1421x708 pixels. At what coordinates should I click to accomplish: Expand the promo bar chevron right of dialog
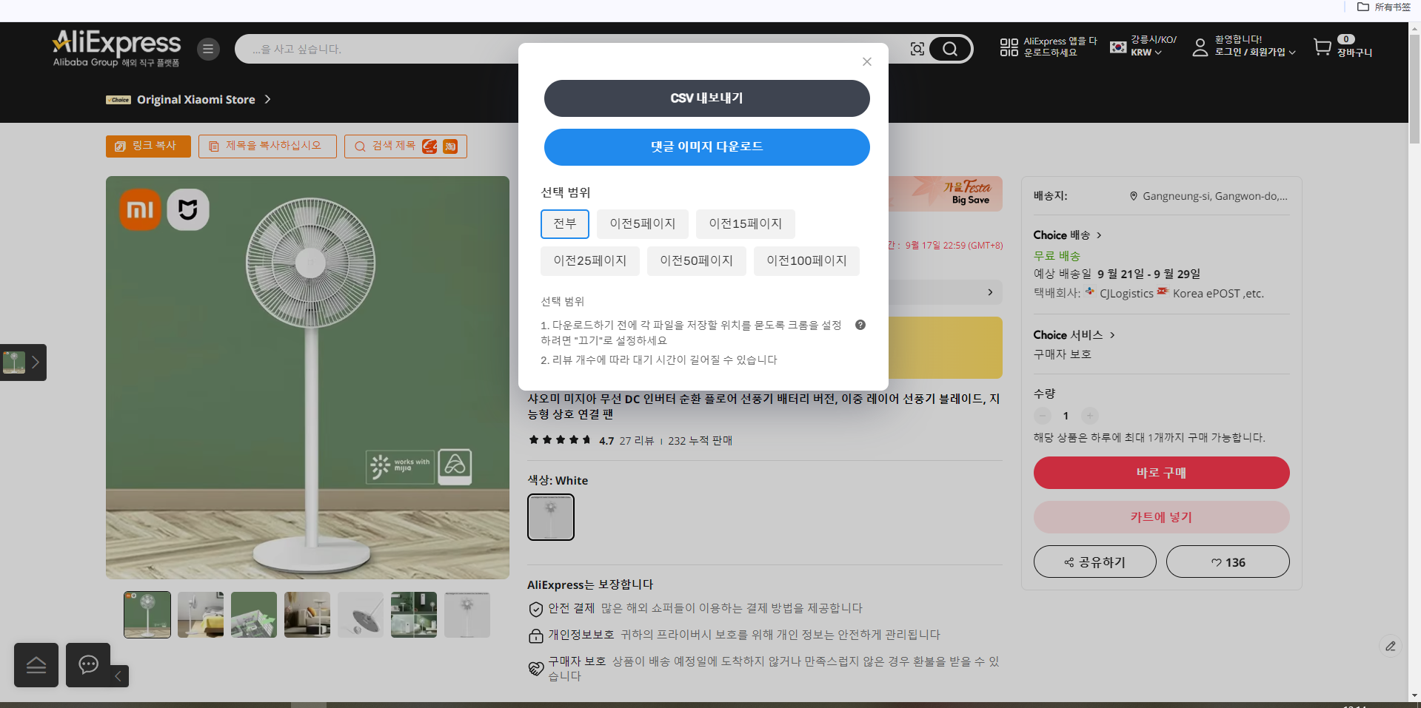(990, 292)
